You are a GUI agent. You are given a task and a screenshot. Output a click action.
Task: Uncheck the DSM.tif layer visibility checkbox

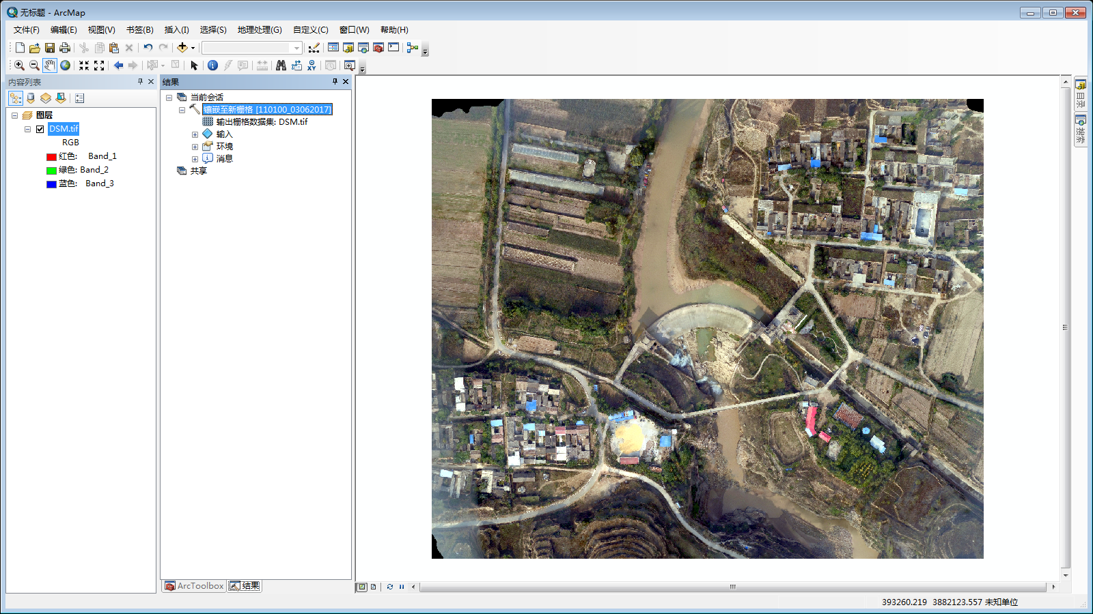point(40,129)
